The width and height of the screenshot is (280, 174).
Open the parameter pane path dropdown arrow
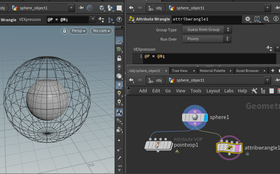pyautogui.click(x=267, y=8)
